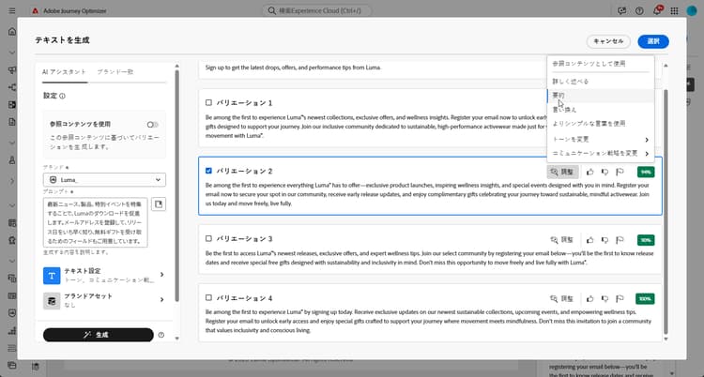This screenshot has height=377, width=704.
Task: Uncheck the バリエーション 2 checkbox
Action: (208, 171)
